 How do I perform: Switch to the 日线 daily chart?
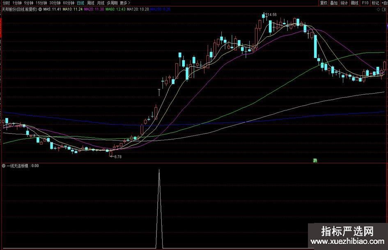click(80, 3)
